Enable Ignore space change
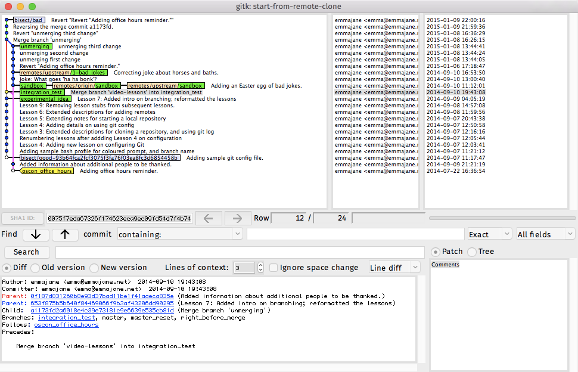Screen dimensions: 578x372 point(274,268)
